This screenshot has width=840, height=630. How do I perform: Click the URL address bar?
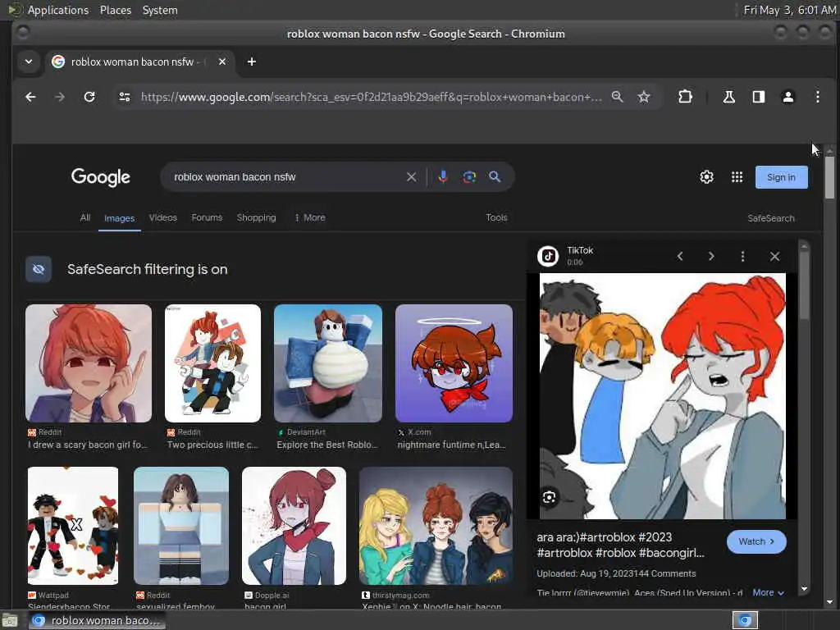(x=371, y=97)
